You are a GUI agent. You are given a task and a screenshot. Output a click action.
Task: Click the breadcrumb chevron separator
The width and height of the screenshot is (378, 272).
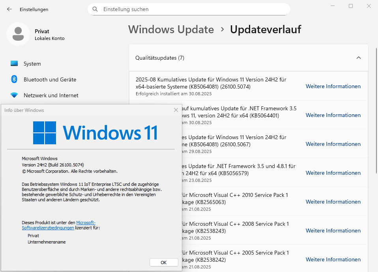pos(222,30)
